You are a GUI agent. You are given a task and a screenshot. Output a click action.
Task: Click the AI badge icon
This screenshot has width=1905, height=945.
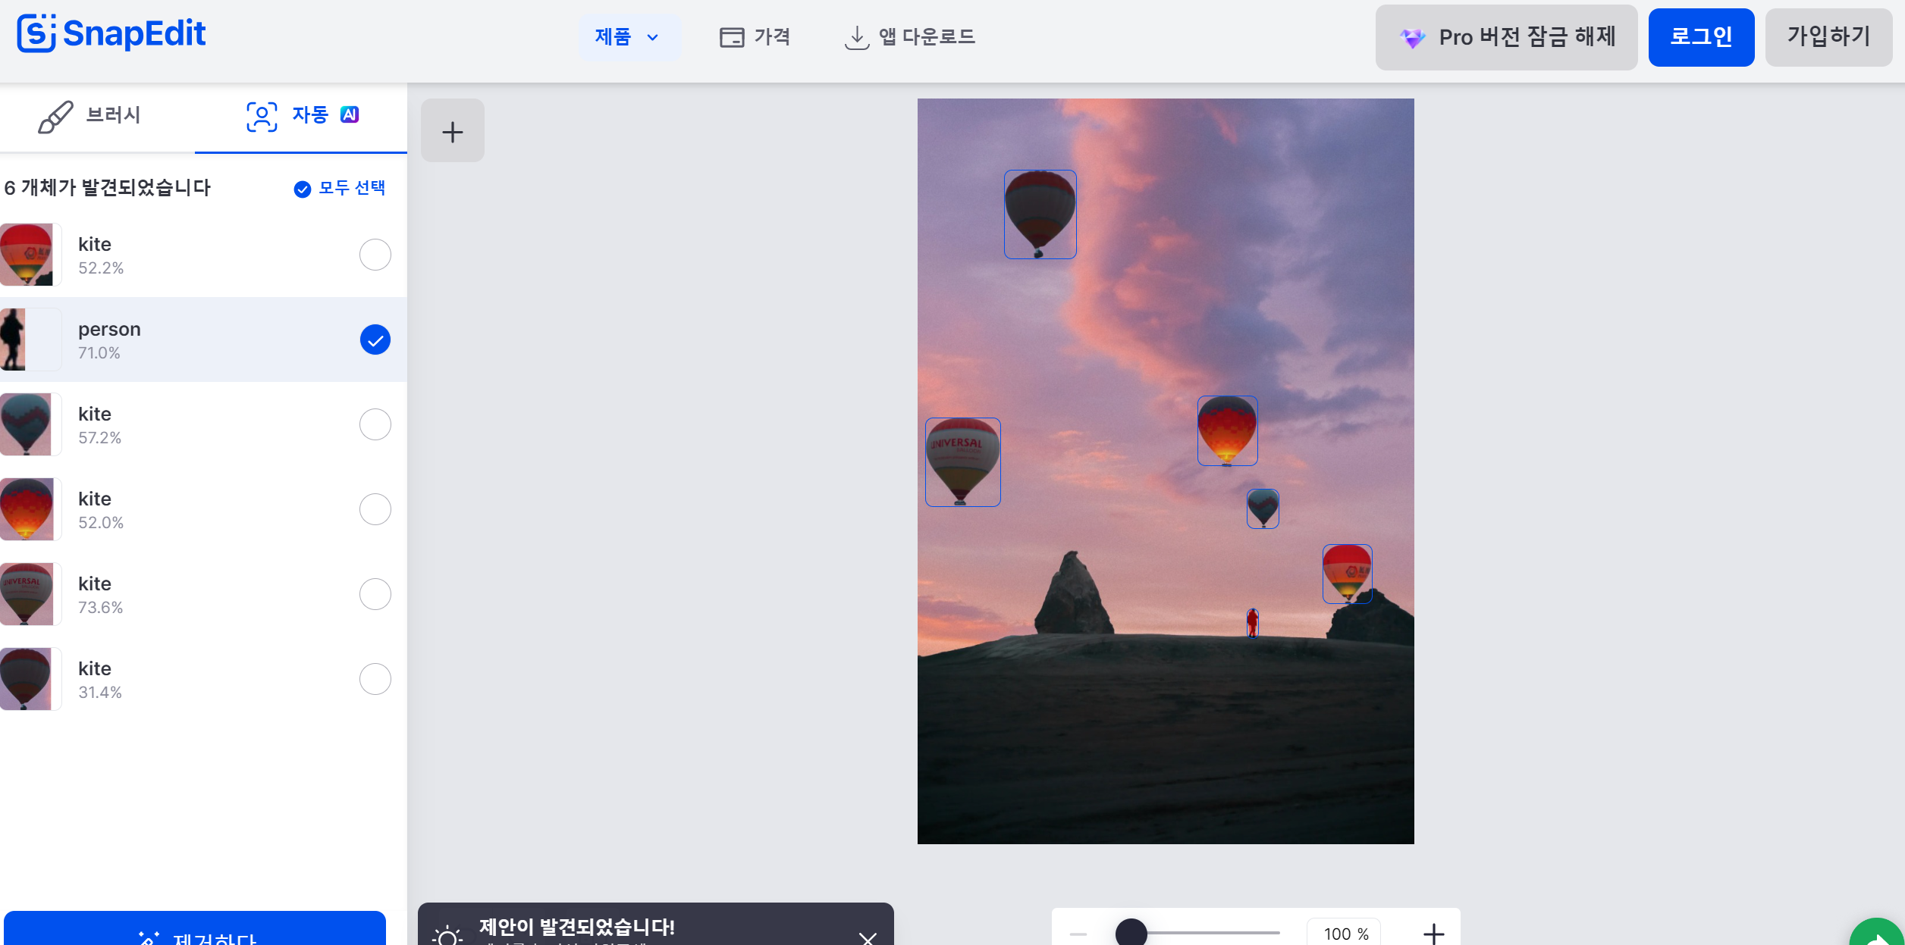(x=350, y=114)
